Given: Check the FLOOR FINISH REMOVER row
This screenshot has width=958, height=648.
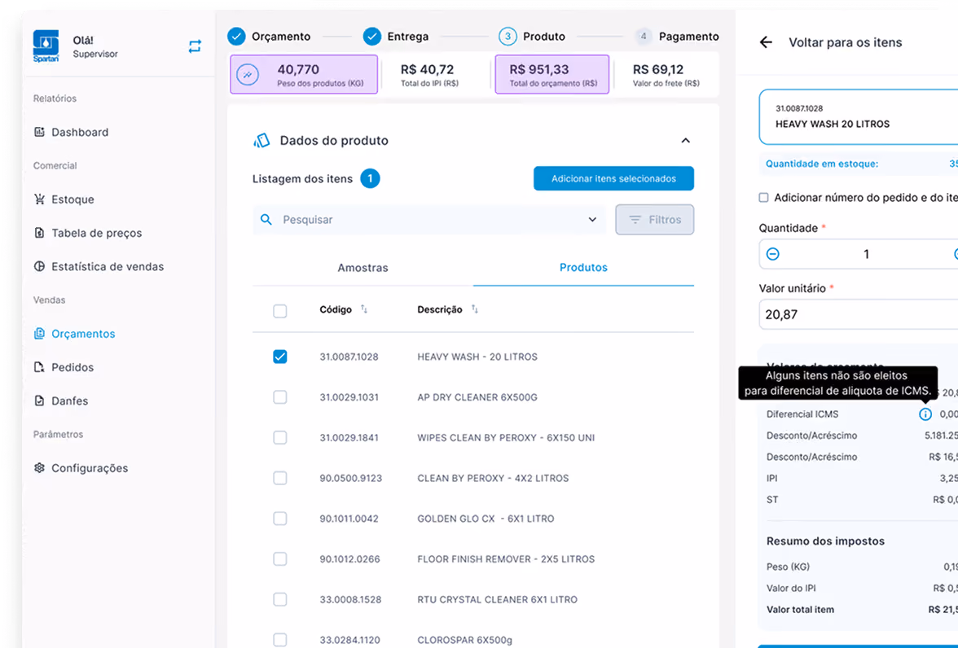Looking at the screenshot, I should point(280,558).
